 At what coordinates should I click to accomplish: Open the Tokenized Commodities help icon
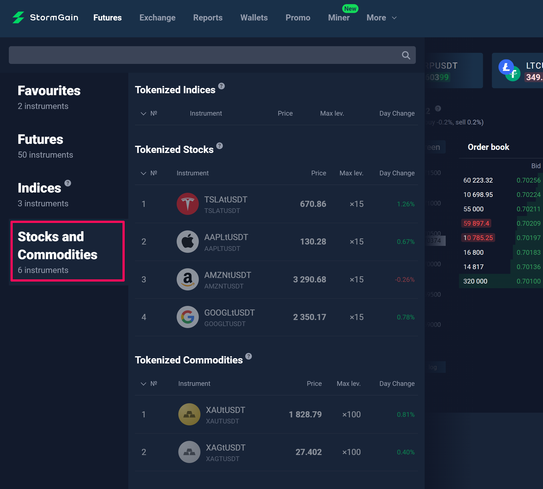click(249, 356)
